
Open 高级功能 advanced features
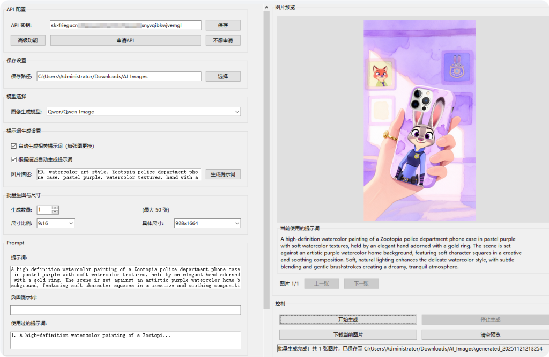pos(28,40)
